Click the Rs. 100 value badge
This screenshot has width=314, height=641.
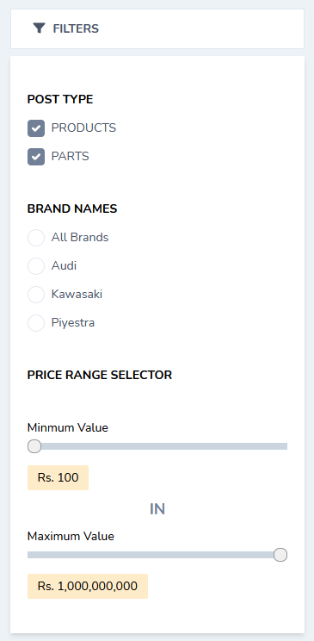click(x=58, y=477)
